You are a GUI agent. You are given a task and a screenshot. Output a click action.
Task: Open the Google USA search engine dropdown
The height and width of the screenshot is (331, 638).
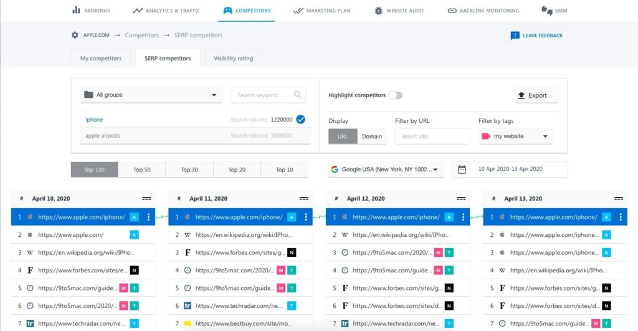click(x=385, y=170)
